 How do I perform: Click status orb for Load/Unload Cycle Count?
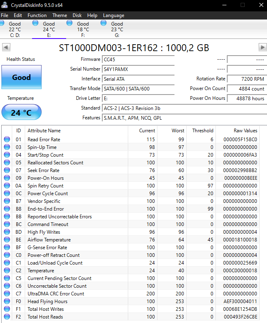click(7, 263)
